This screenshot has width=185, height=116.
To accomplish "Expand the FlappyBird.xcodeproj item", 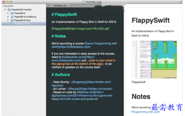I will point(8,17).
